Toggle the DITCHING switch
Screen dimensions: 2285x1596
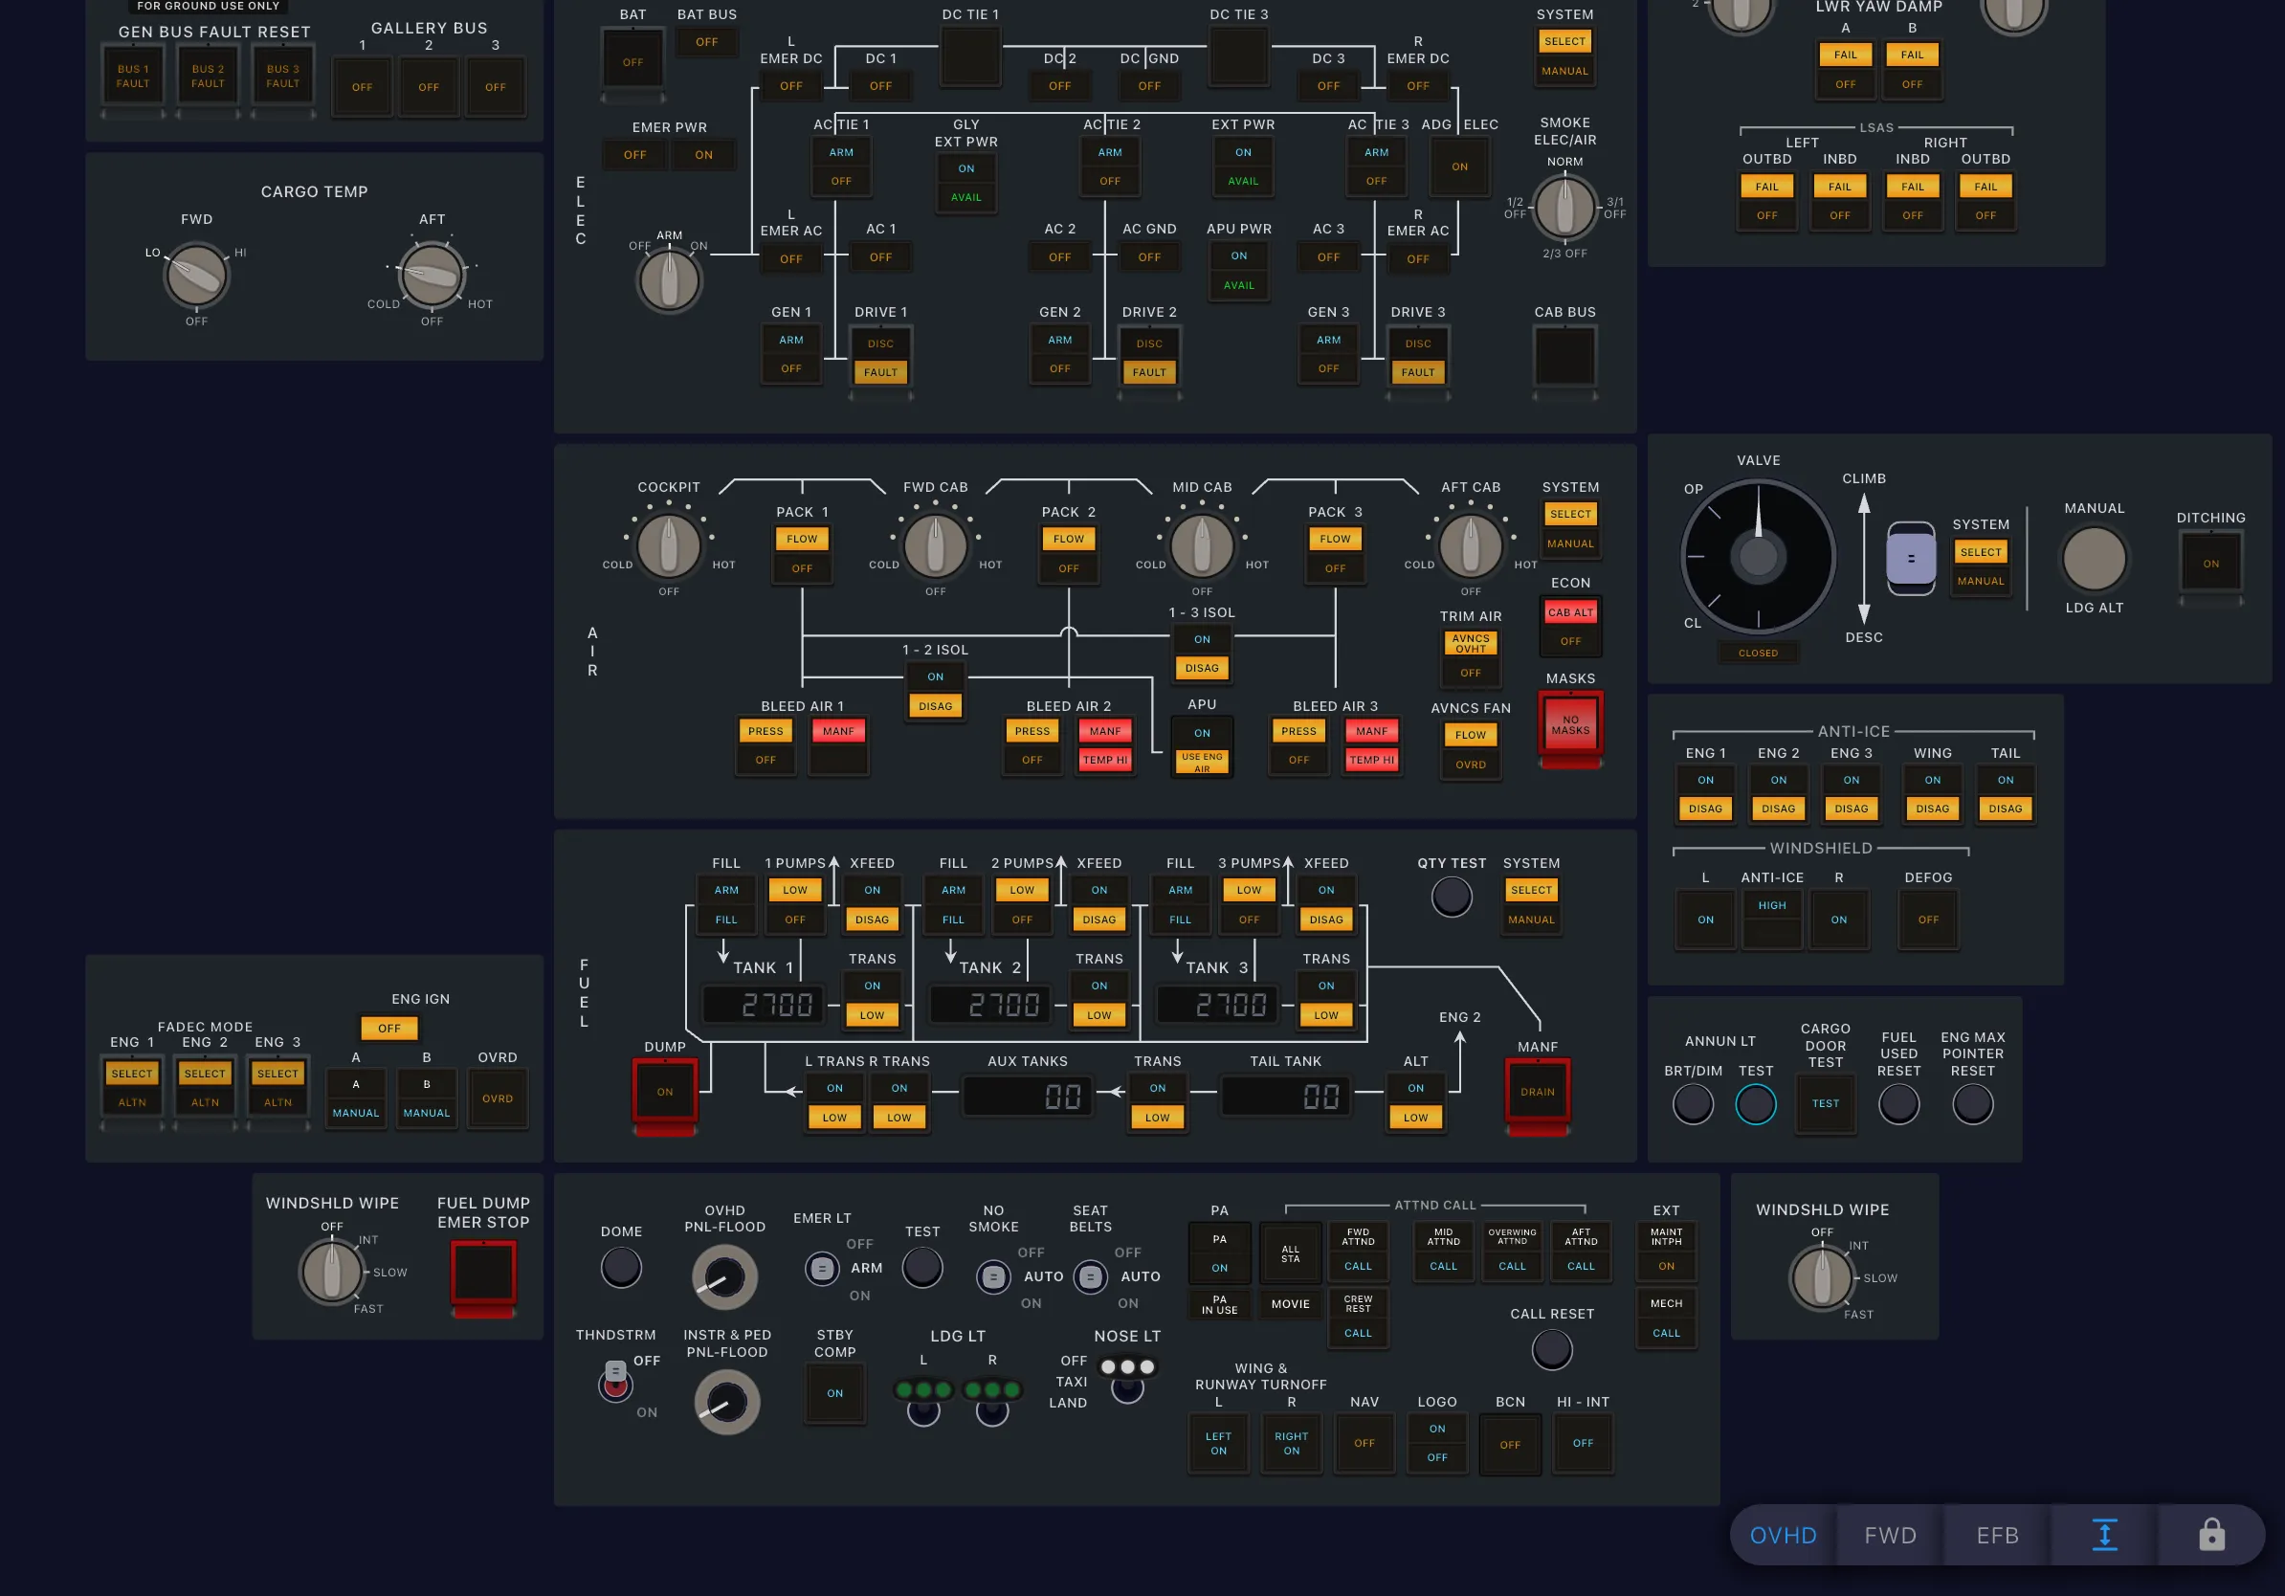coord(2209,565)
